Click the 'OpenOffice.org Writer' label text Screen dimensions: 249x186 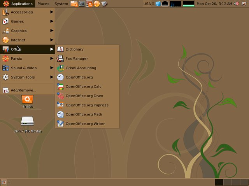(x=85, y=124)
